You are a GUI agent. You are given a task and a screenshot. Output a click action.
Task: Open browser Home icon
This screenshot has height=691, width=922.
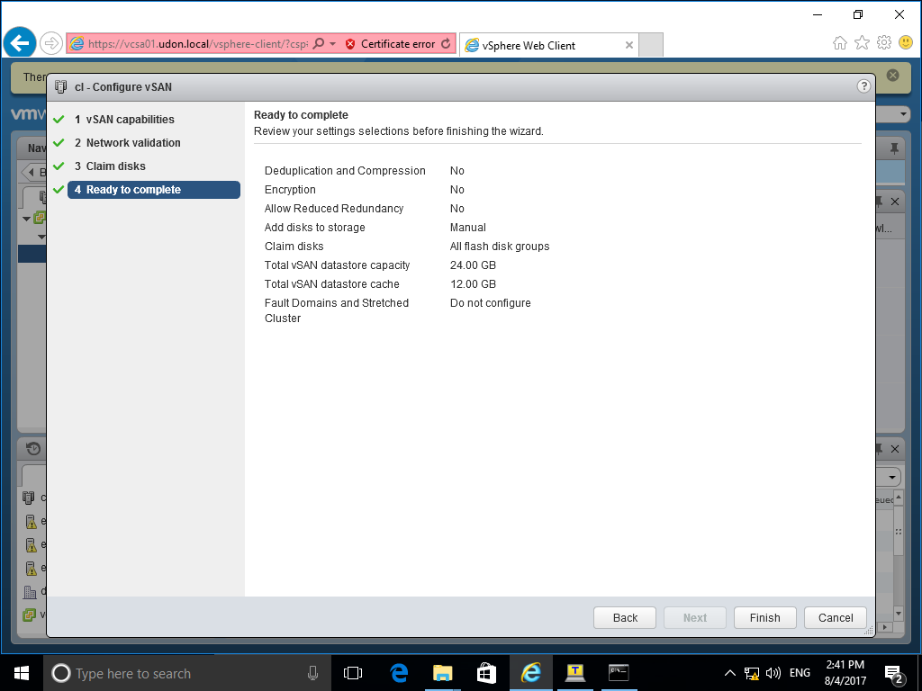[x=840, y=43]
